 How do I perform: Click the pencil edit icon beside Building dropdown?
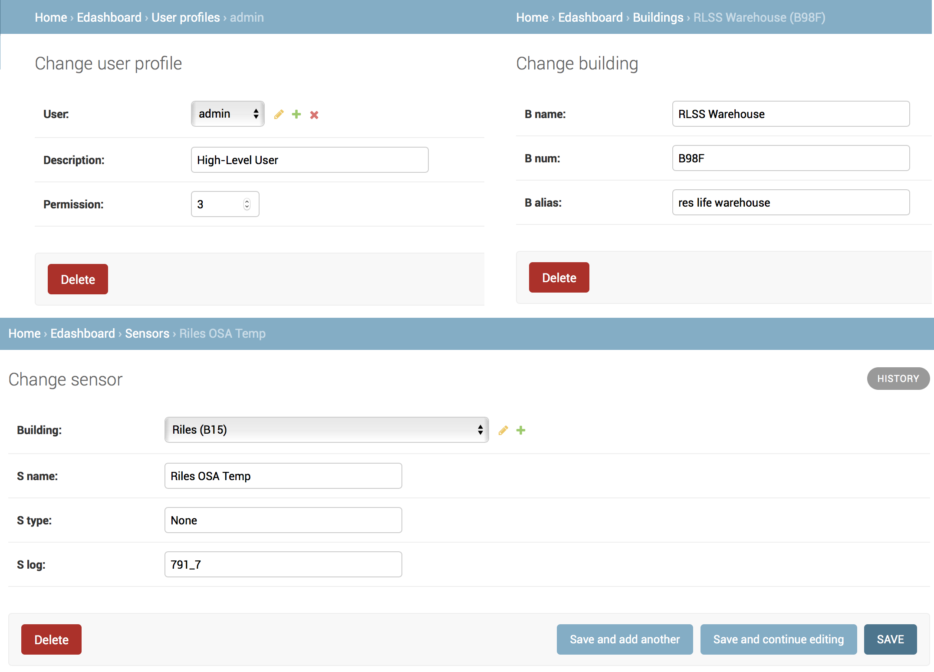coord(503,430)
